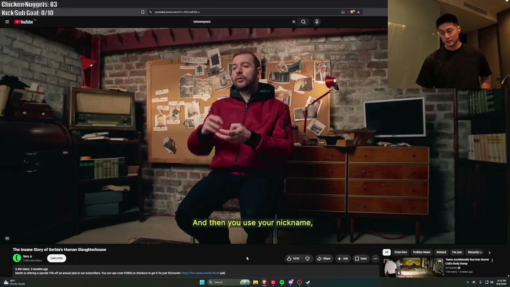Open the network icon in system tray

(x=486, y=282)
